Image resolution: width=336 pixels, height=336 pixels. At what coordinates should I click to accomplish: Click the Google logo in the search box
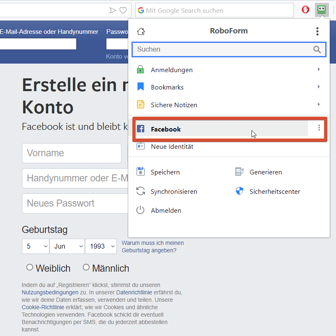coord(141,10)
